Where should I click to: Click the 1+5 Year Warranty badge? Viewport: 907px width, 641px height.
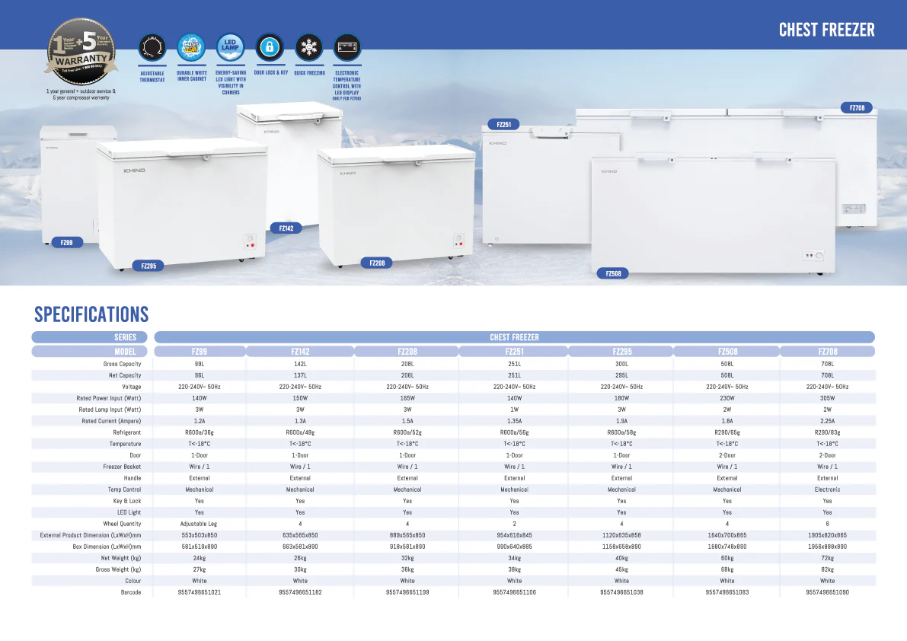click(81, 52)
